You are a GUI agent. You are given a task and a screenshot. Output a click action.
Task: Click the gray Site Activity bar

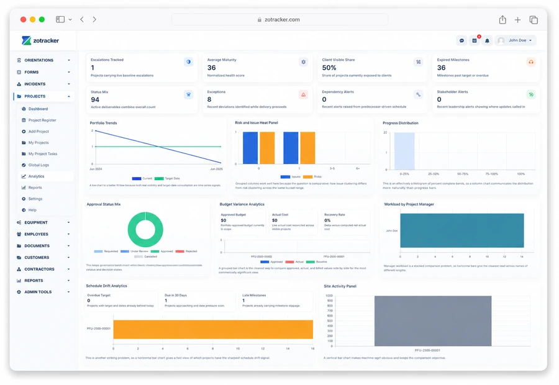[433, 321]
